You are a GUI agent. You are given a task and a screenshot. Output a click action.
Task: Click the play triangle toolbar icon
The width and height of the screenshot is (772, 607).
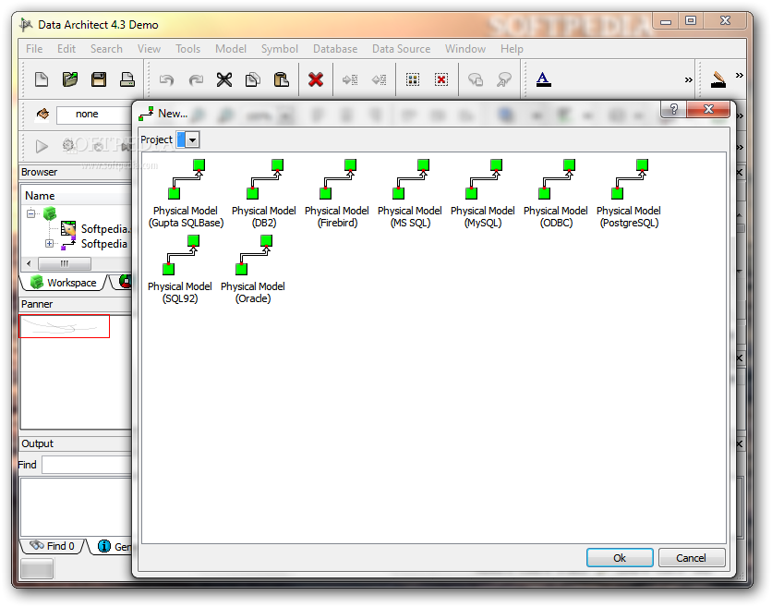(42, 146)
